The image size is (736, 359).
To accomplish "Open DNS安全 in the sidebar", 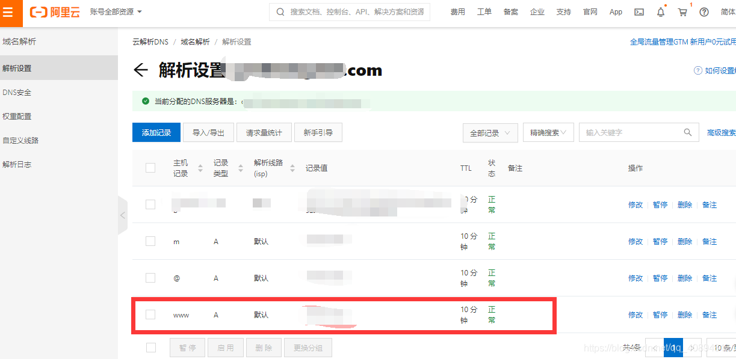I will (17, 92).
